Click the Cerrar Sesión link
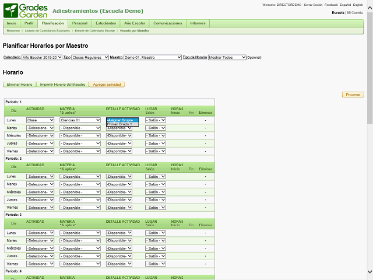The height and width of the screenshot is (280, 373). point(313,5)
